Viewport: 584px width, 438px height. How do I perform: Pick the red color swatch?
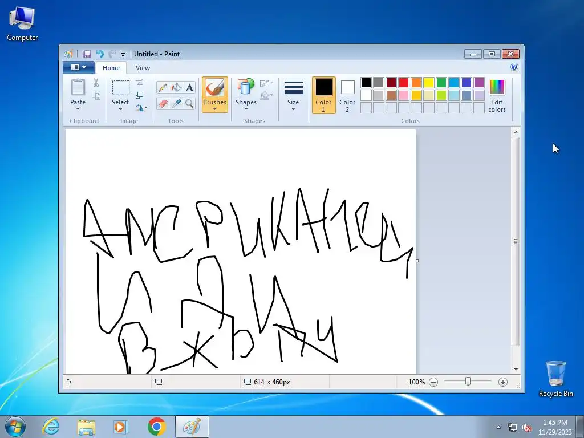(x=404, y=83)
